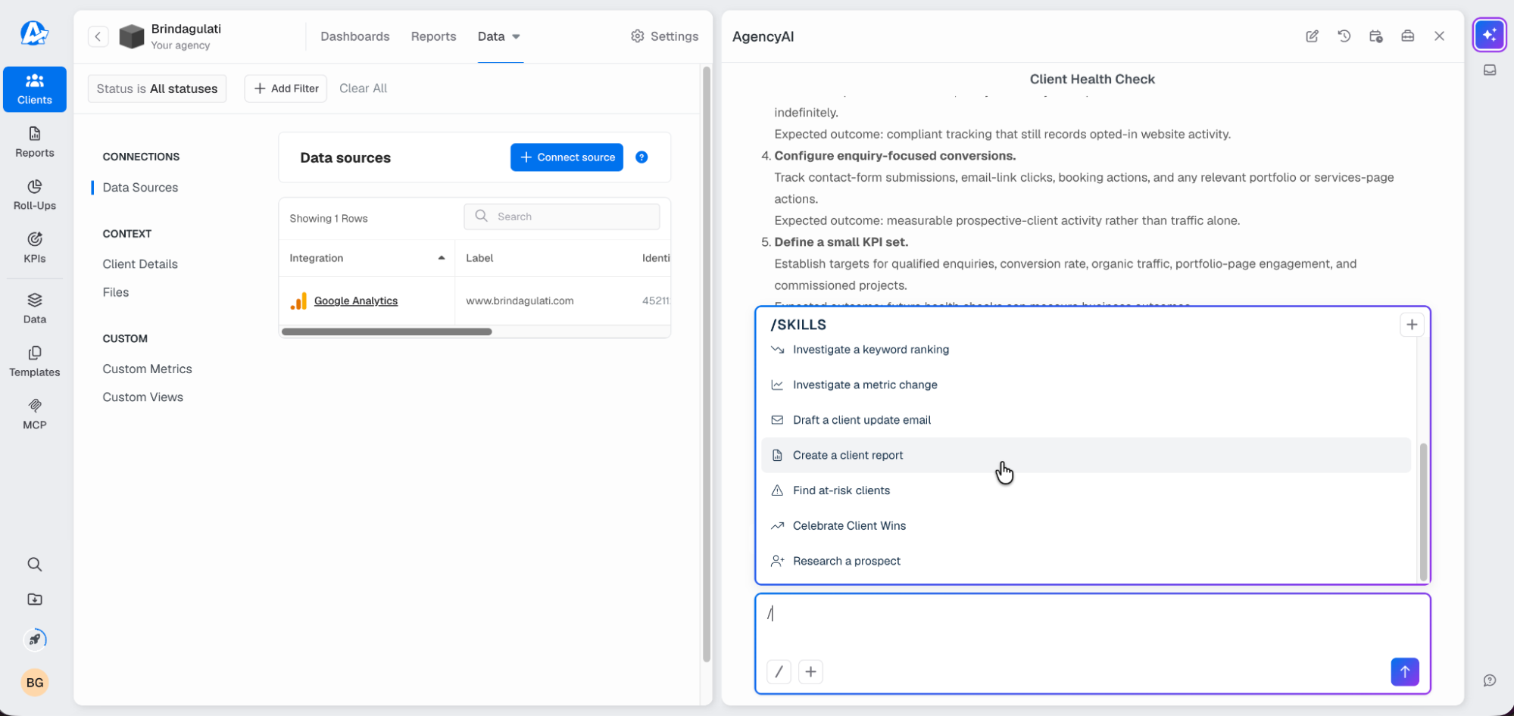Click the skills list scrollbar

coord(1423,511)
